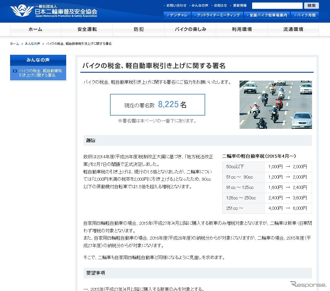Select the 流通環境 navigation tab

click(x=293, y=29)
